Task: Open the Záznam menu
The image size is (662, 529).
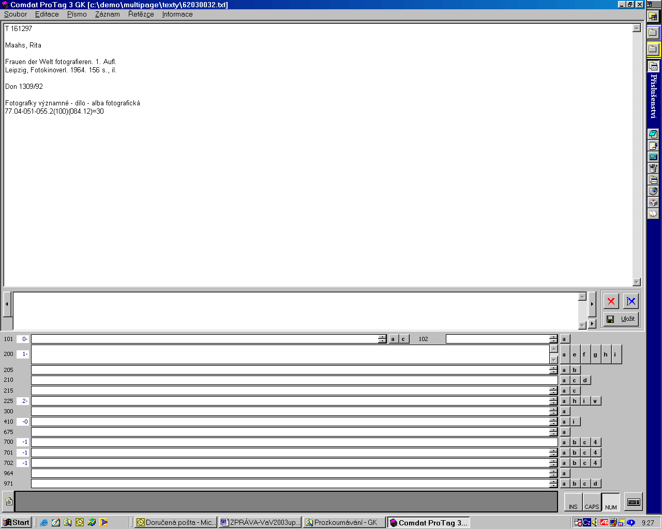Action: [x=107, y=14]
